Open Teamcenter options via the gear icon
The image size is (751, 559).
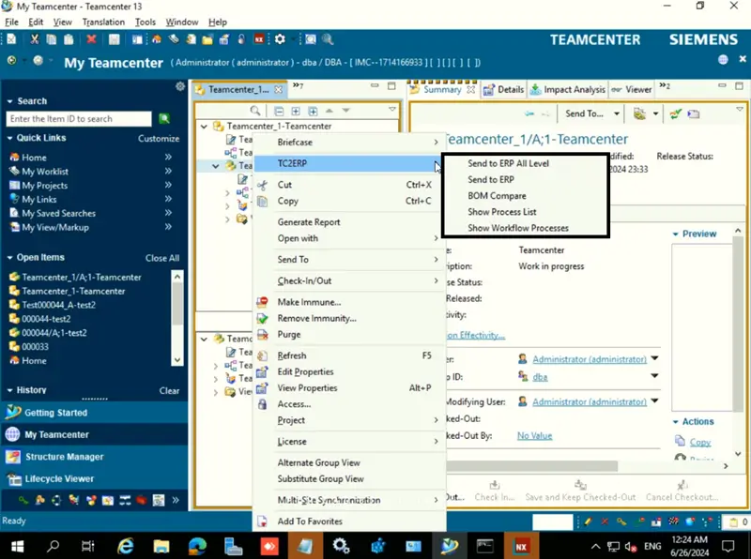pos(279,39)
